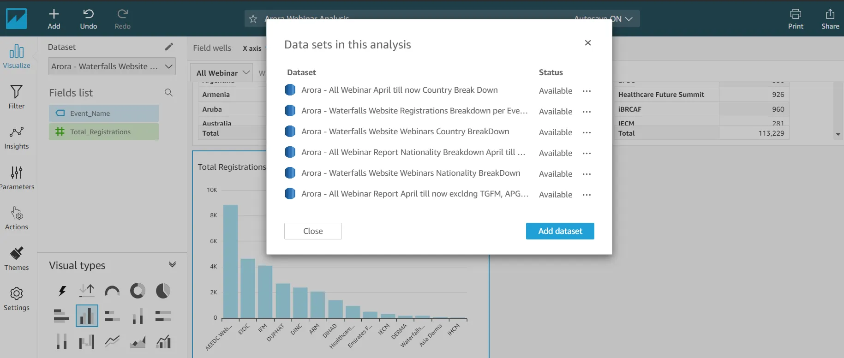Select dataset Waterfalls Website Webinars Nationality BreakDown
844x358 pixels.
pos(411,173)
